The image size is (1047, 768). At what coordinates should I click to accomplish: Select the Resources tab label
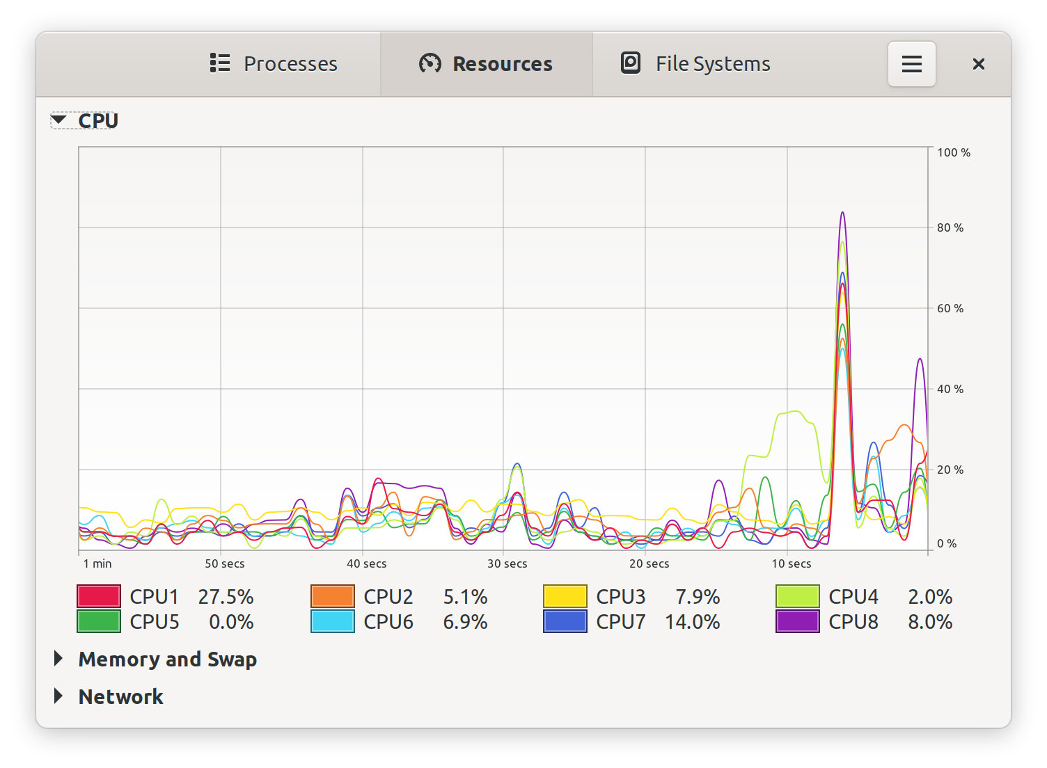click(x=502, y=64)
